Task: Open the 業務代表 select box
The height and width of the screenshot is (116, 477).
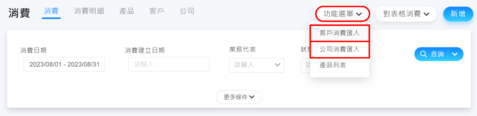Action: (x=257, y=65)
